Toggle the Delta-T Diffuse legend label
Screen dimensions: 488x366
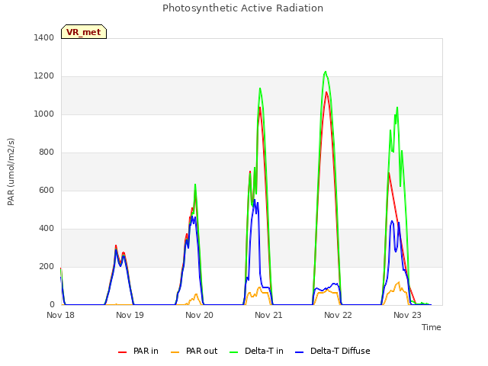340,351
